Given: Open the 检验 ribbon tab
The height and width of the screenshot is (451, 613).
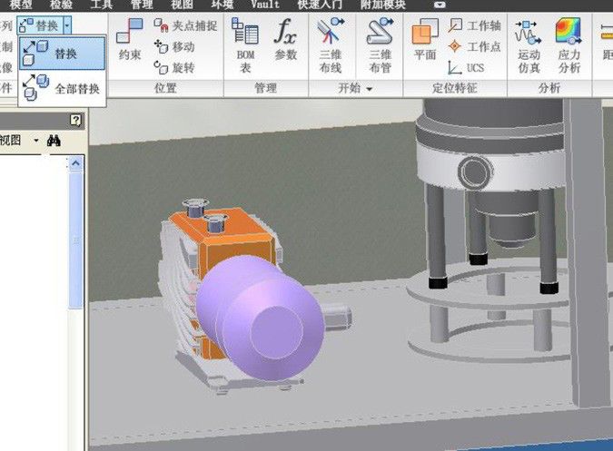Looking at the screenshot, I should [62, 5].
